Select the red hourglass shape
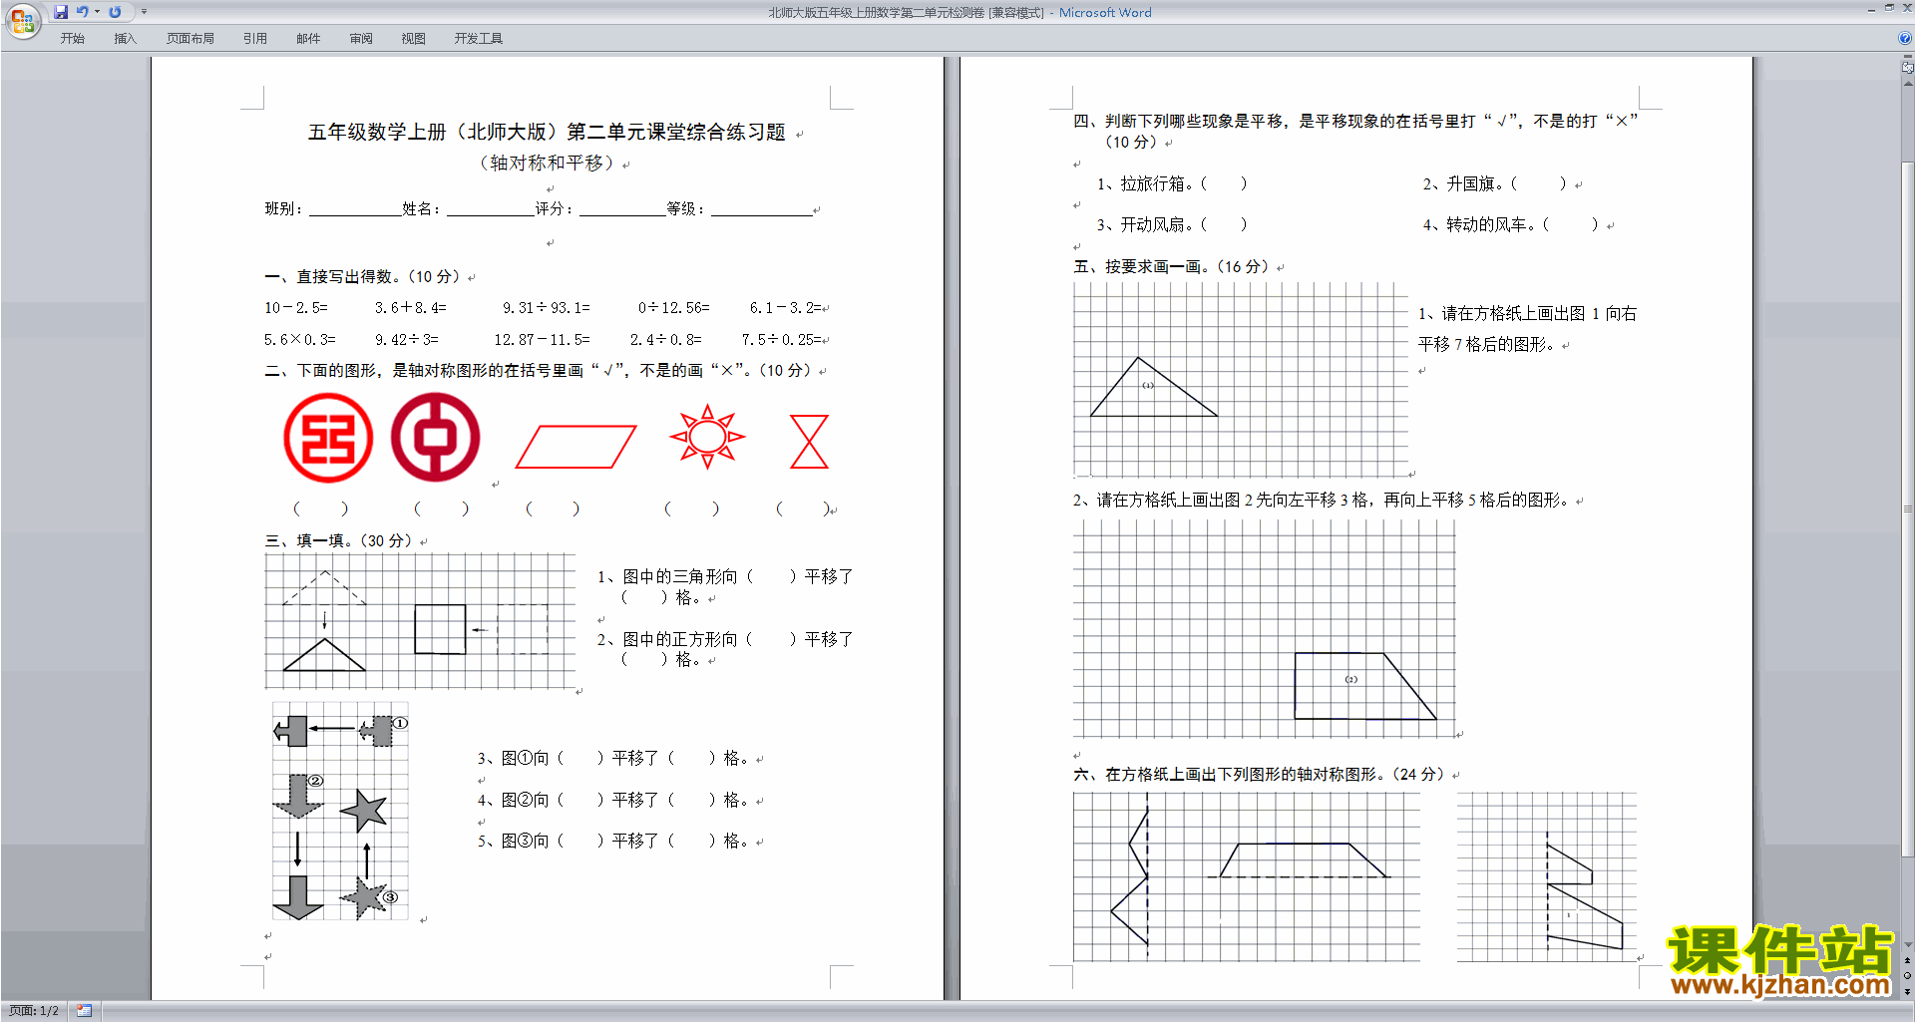Screen dimensions: 1915x1022 point(809,442)
